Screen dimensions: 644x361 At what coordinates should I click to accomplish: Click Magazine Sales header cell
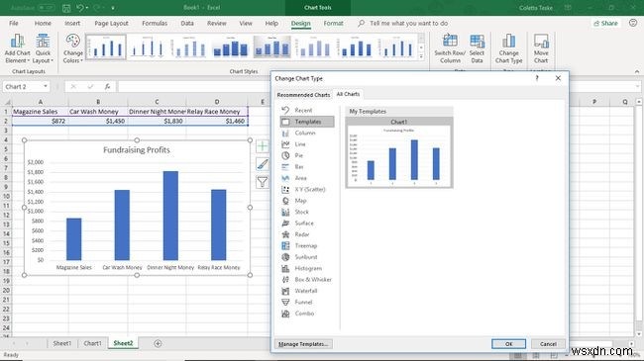[40, 112]
